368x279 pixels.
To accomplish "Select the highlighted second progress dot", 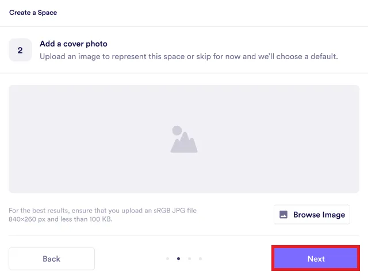I will [178, 259].
